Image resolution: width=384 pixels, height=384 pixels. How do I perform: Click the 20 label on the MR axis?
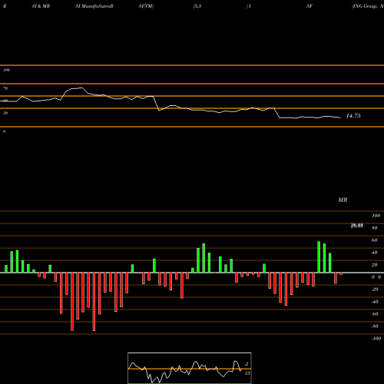(x=375, y=265)
